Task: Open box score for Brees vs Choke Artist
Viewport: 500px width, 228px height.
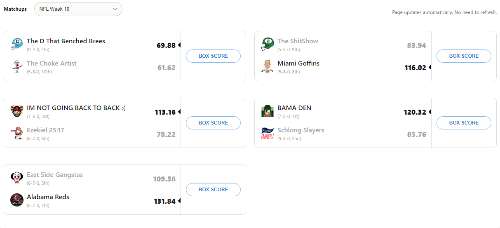Action: point(213,56)
